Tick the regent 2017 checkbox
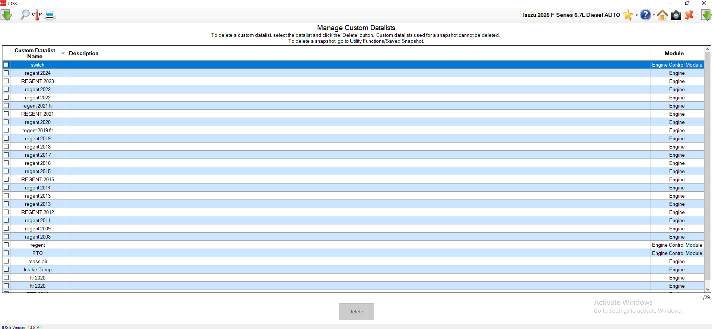Image resolution: width=712 pixels, height=329 pixels. (x=6, y=155)
